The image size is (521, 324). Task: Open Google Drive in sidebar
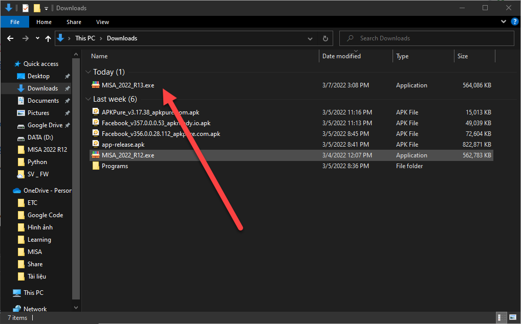tap(39, 125)
